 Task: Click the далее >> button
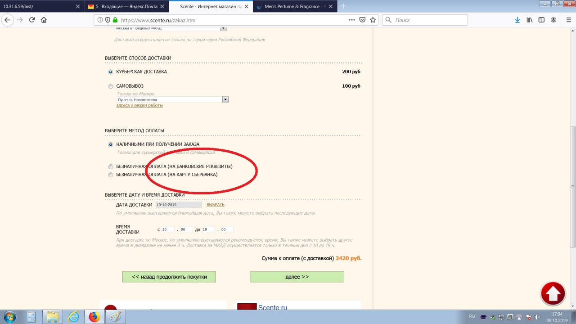[297, 277]
